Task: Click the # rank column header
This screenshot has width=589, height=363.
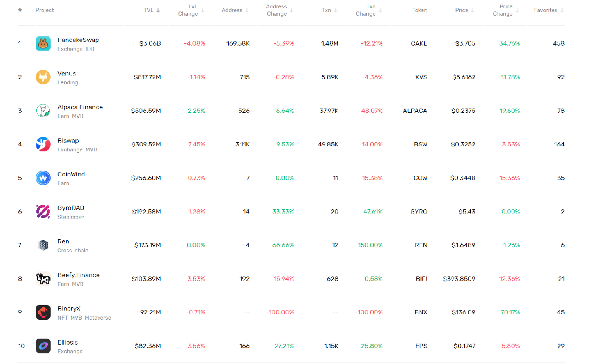Action: click(20, 10)
